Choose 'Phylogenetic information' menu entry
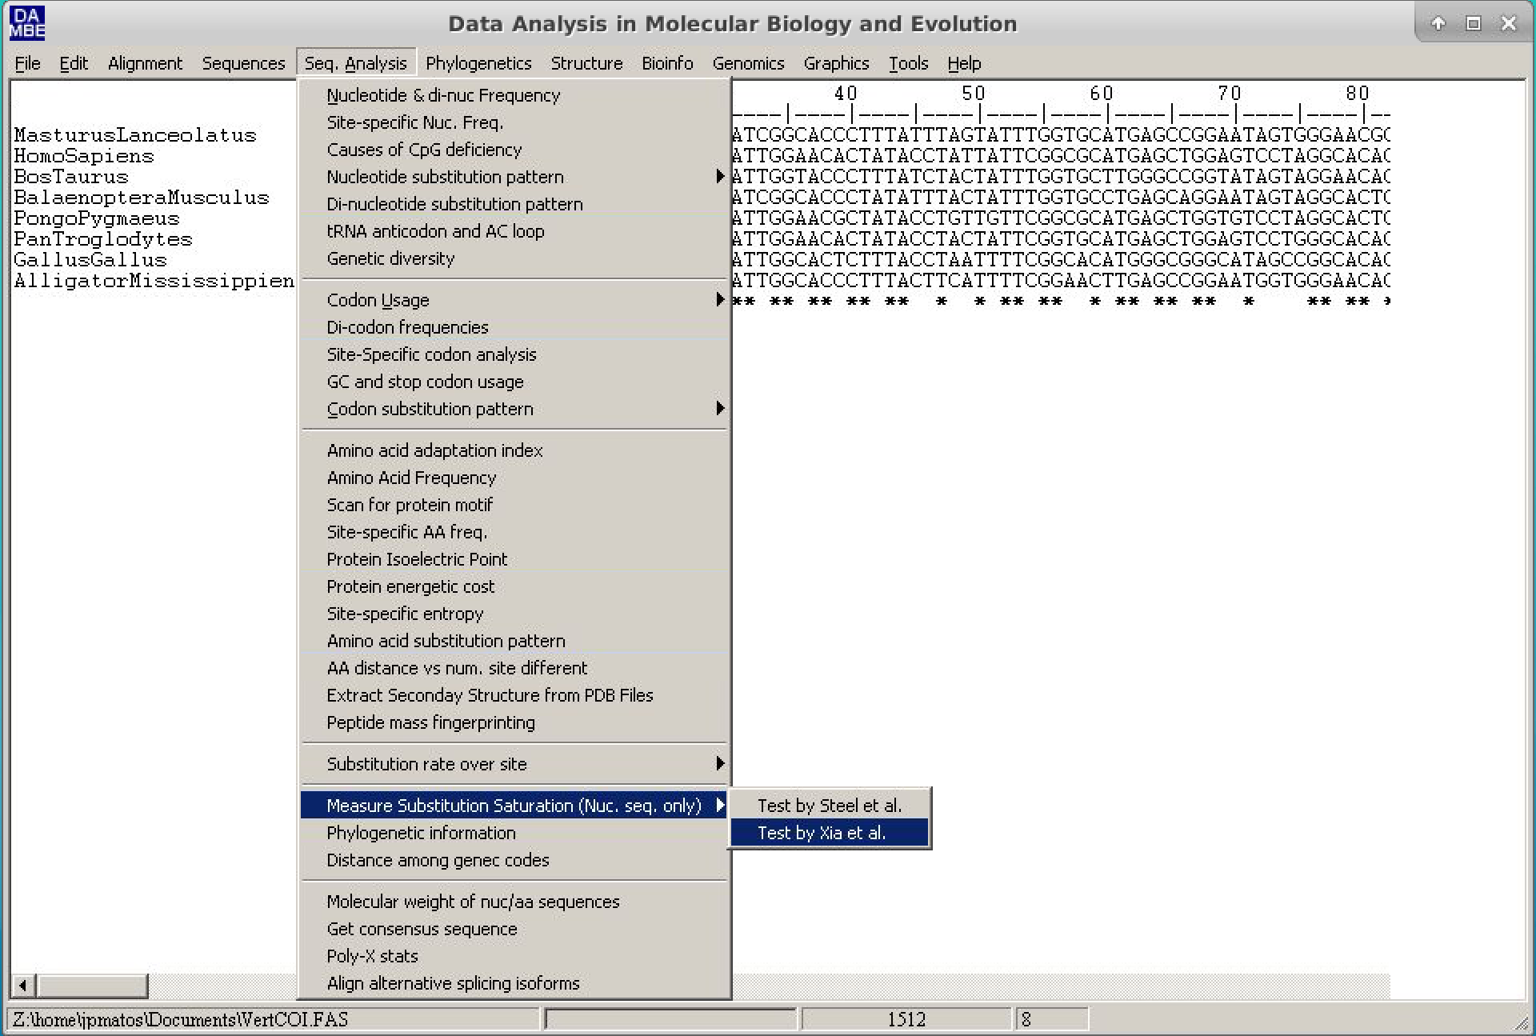1536x1036 pixels. 421,833
